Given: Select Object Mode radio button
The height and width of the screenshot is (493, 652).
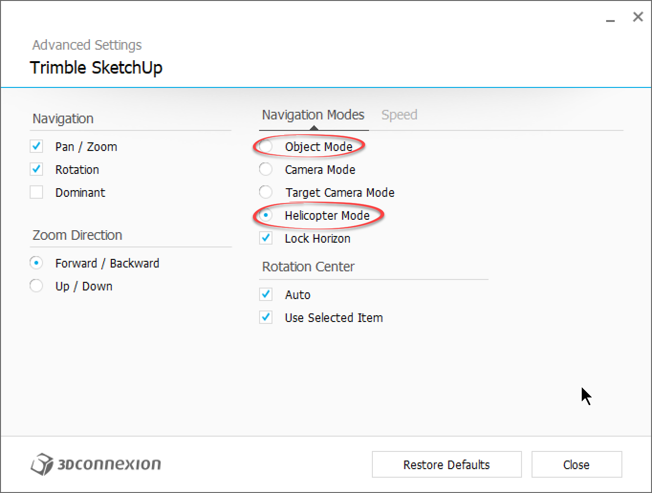Looking at the screenshot, I should pyautogui.click(x=266, y=146).
